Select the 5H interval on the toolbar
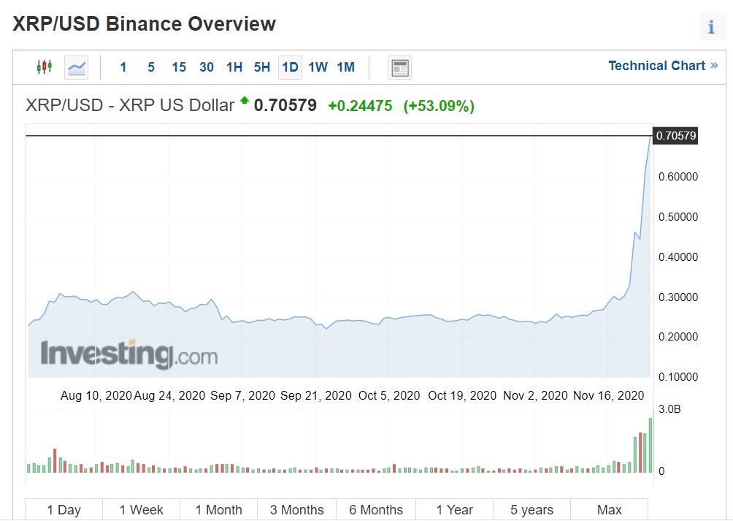 click(261, 66)
